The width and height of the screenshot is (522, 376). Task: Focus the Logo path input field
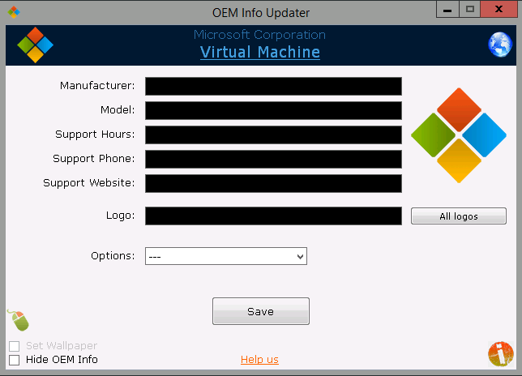pos(273,216)
